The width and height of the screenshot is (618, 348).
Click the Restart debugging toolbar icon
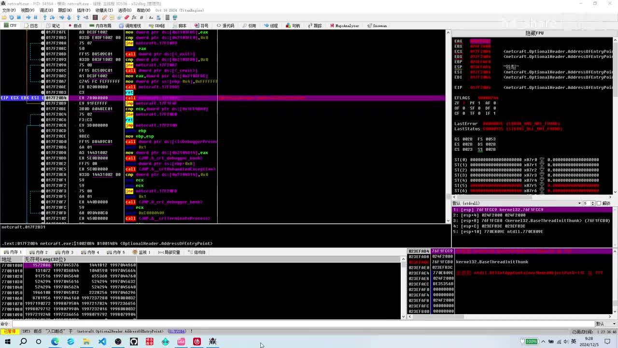11,17
